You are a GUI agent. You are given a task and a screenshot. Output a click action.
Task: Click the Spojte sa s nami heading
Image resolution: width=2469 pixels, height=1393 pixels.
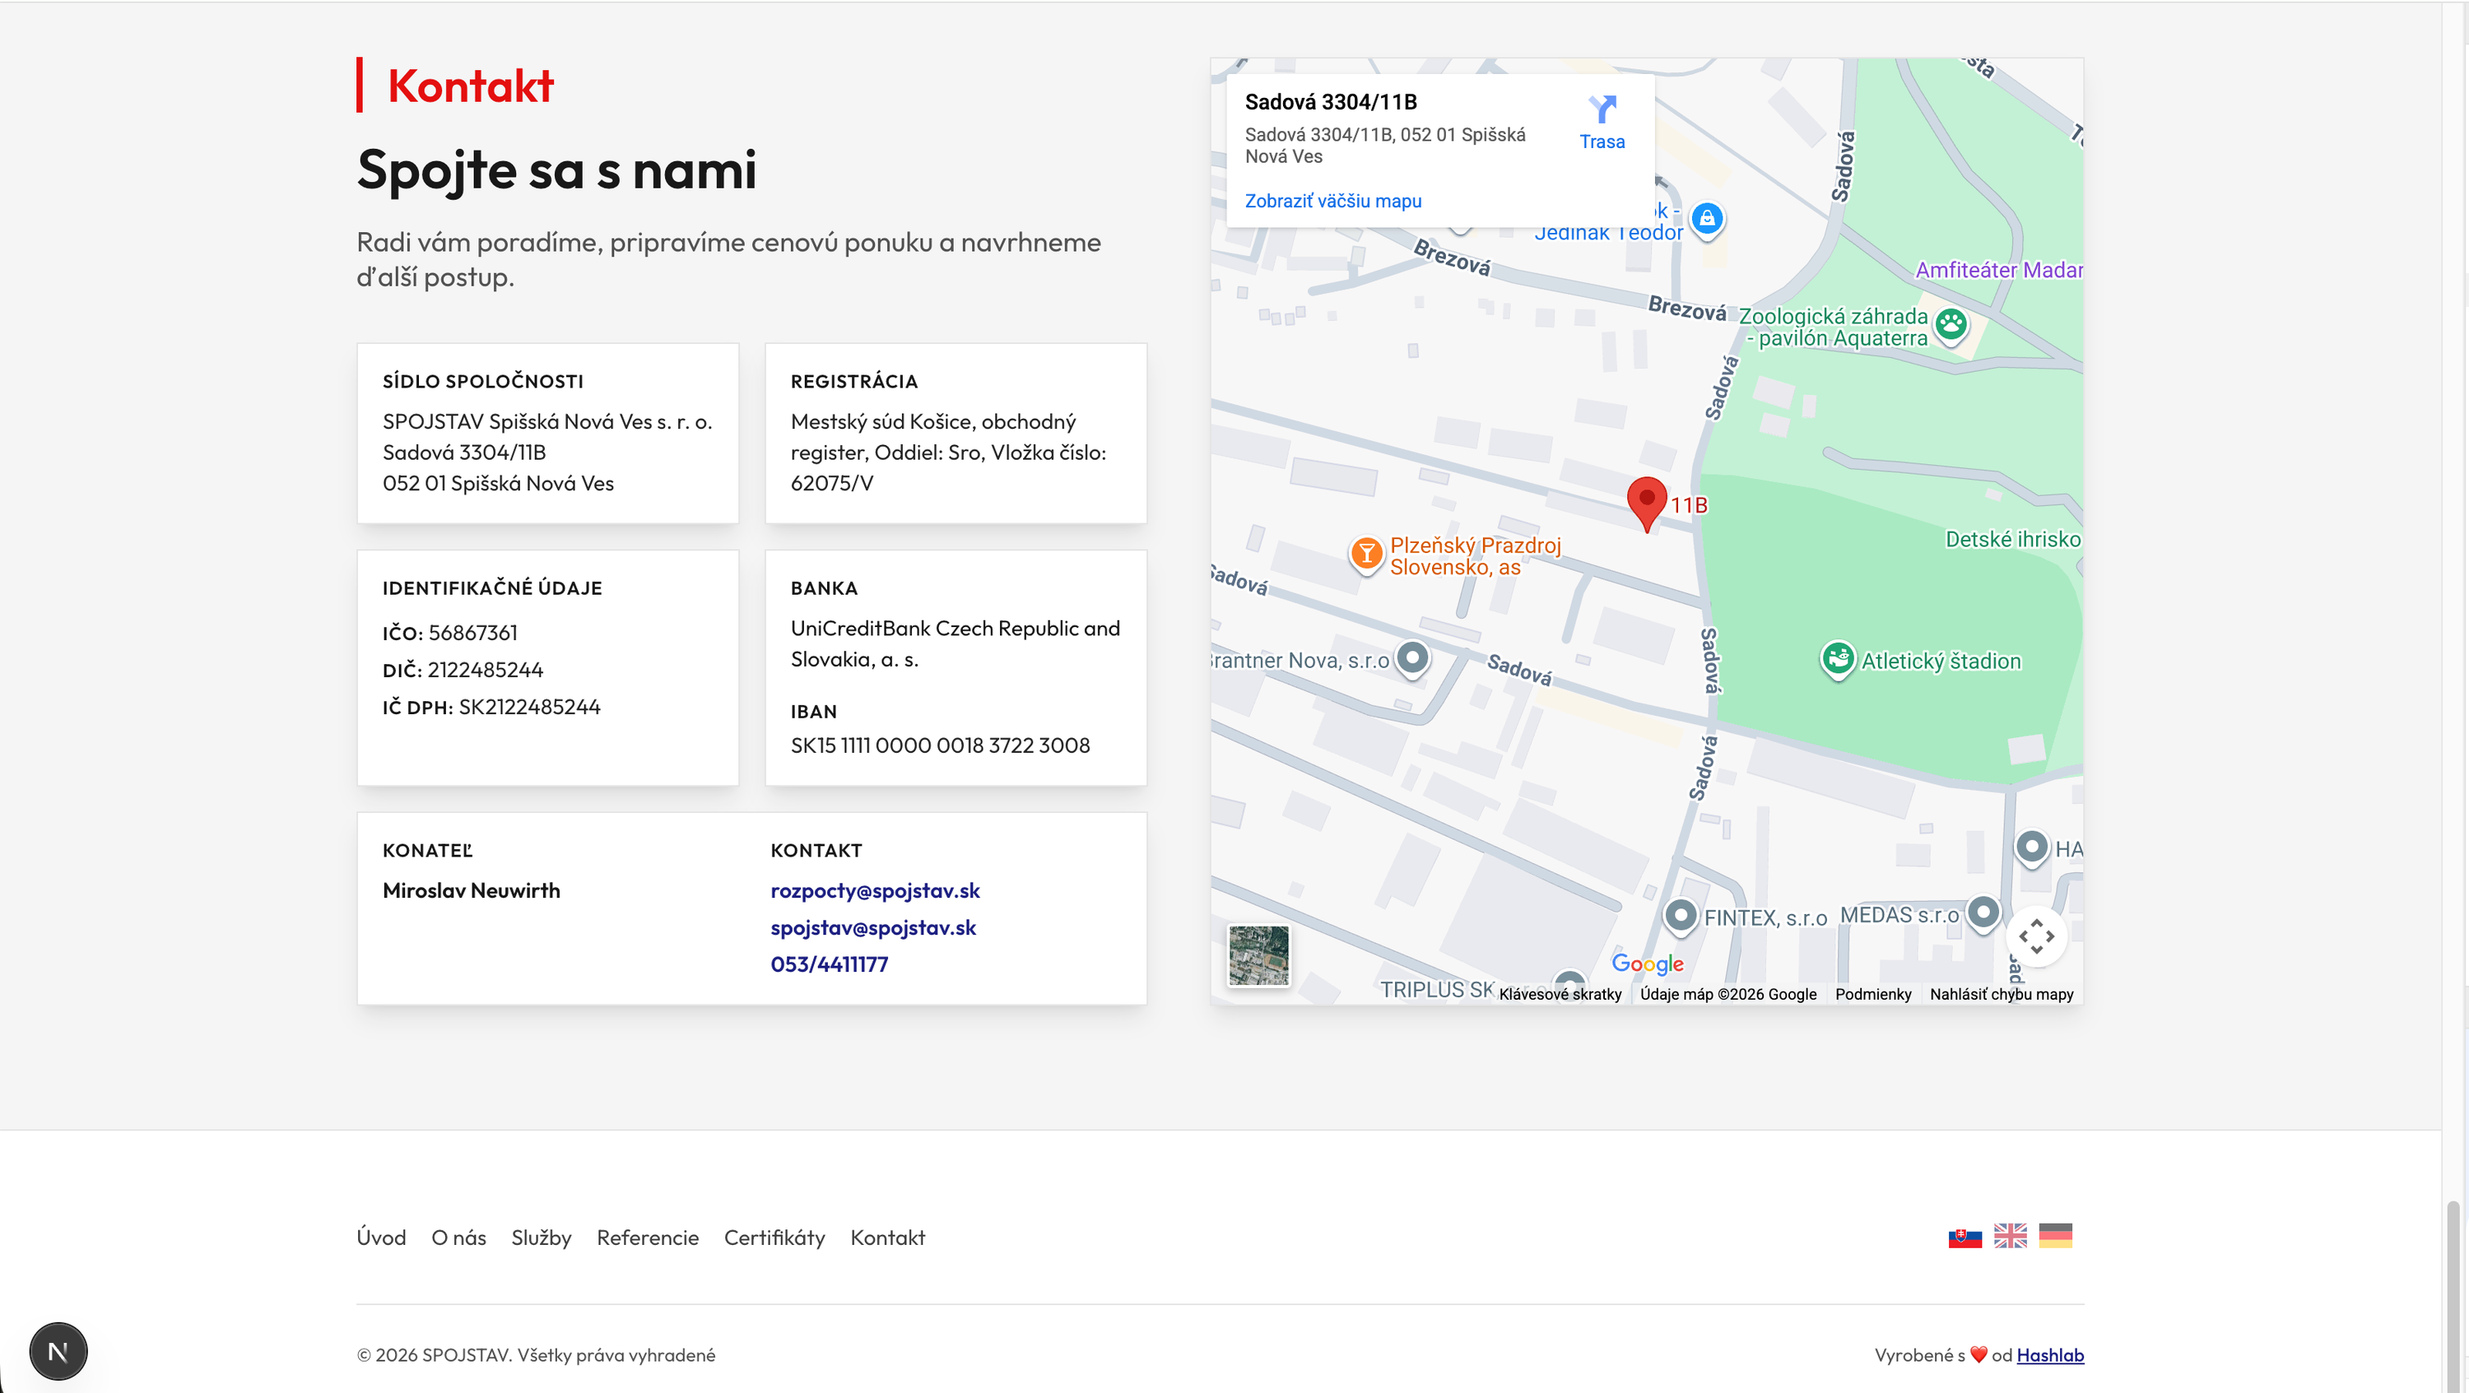click(x=556, y=169)
